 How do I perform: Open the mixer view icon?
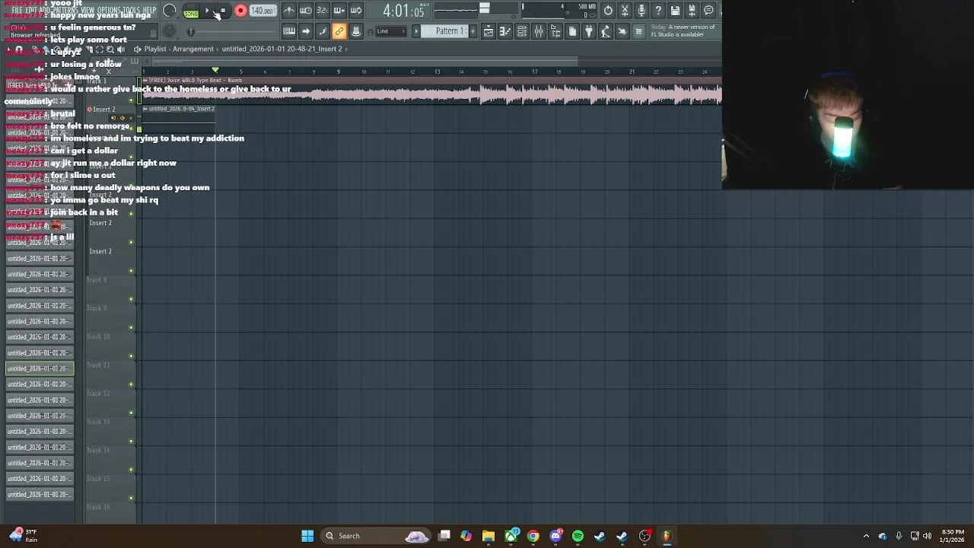tap(539, 31)
